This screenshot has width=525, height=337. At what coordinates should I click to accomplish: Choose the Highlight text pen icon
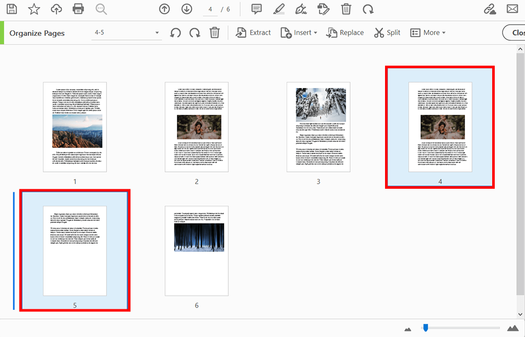click(x=278, y=9)
